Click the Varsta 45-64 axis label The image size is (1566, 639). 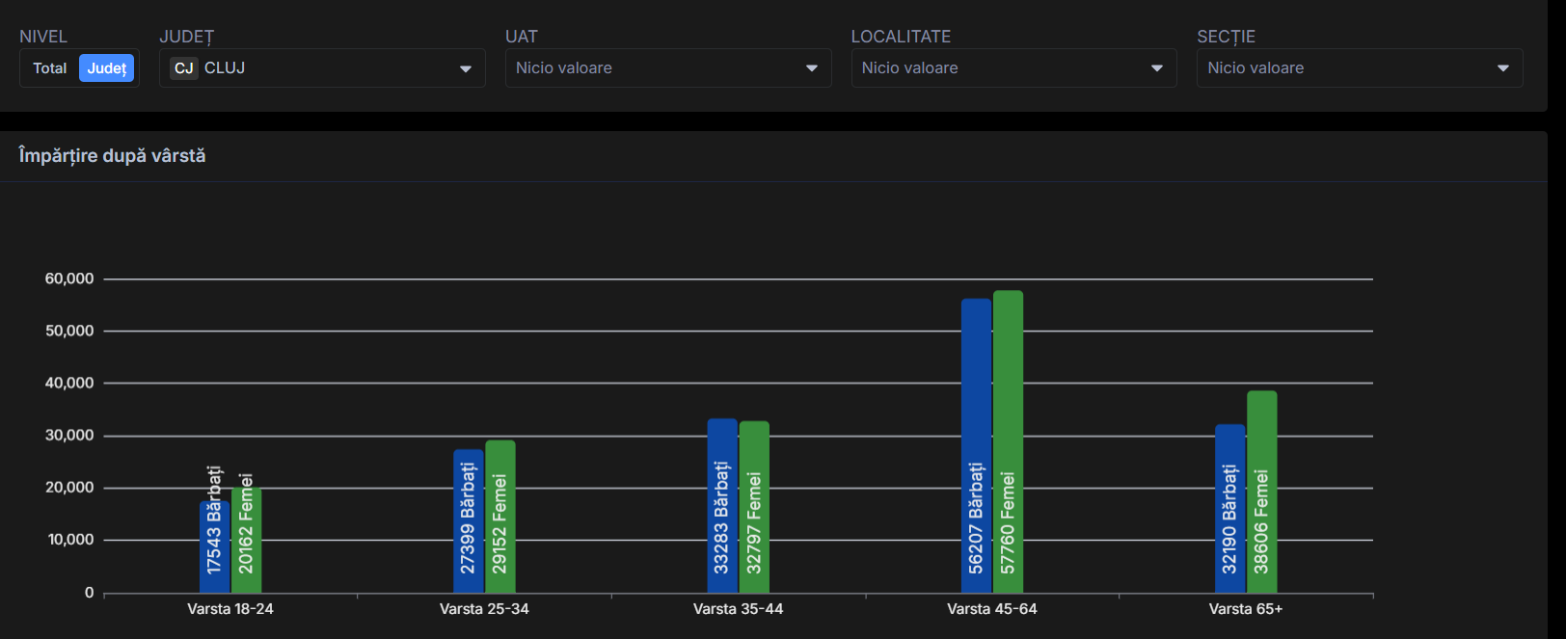coord(992,609)
